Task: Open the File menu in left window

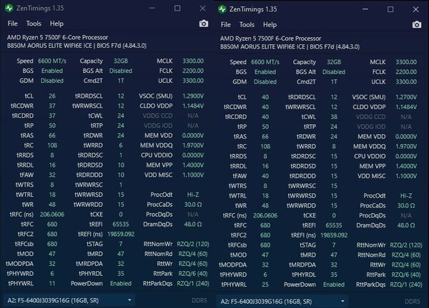Action: [x=13, y=24]
